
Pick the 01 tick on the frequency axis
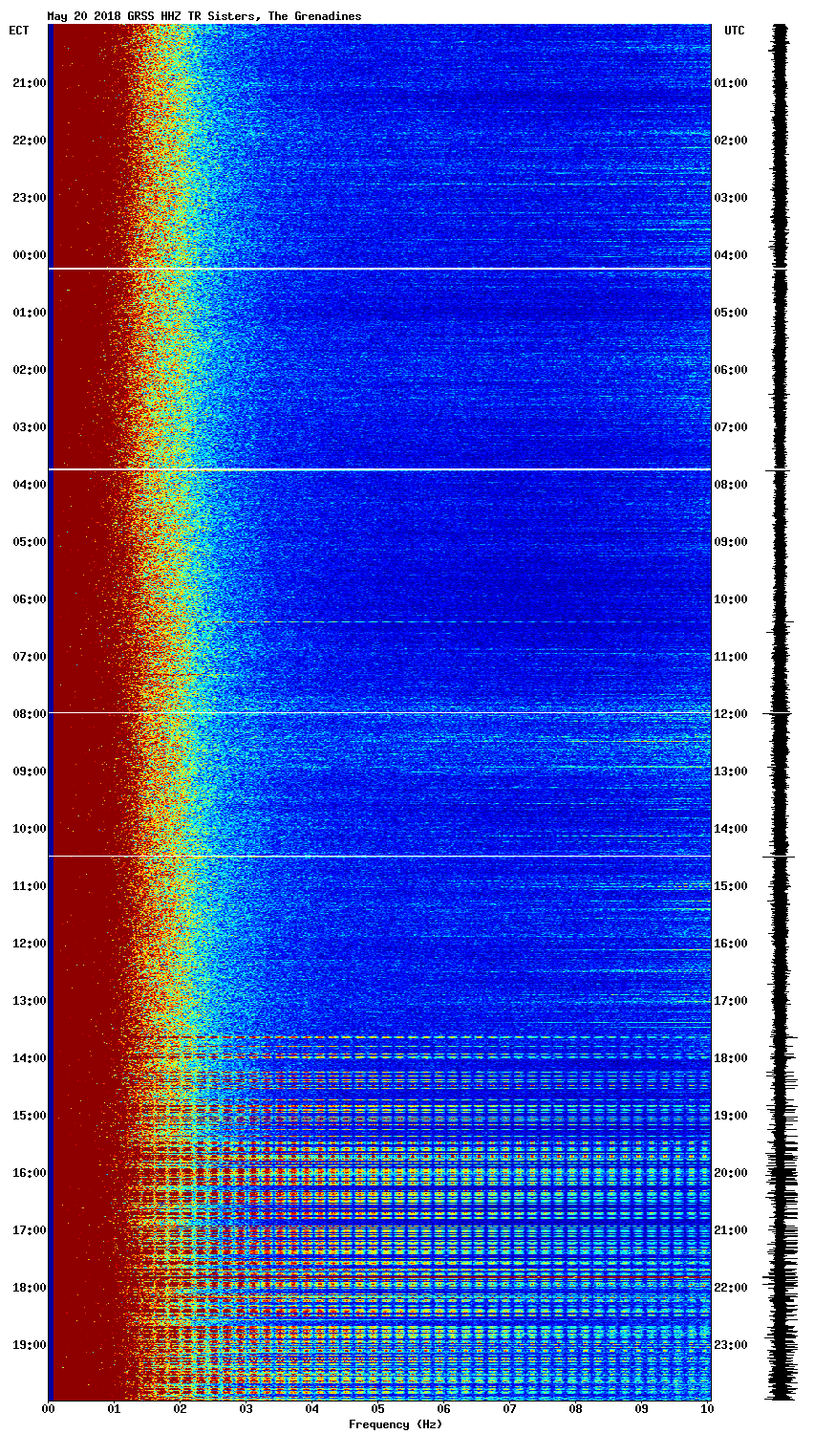[115, 1409]
